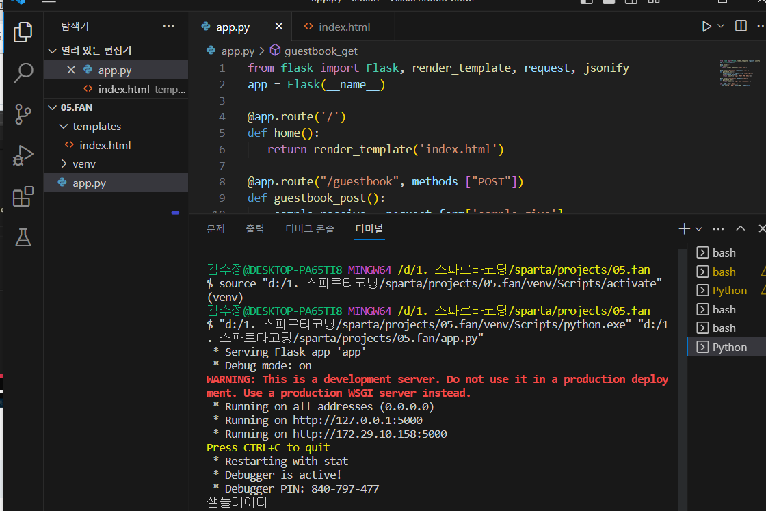Open the Explorer panel more actions menu
766x511 pixels.
click(168, 26)
